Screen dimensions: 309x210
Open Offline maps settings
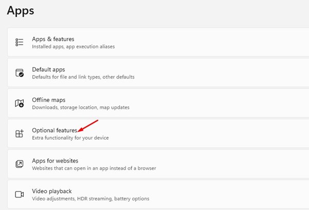point(158,103)
